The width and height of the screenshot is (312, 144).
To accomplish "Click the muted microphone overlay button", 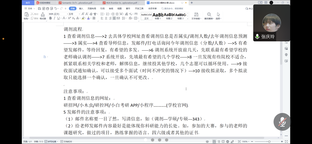I will (x=282, y=121).
